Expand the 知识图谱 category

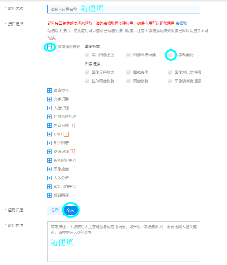coord(50,143)
